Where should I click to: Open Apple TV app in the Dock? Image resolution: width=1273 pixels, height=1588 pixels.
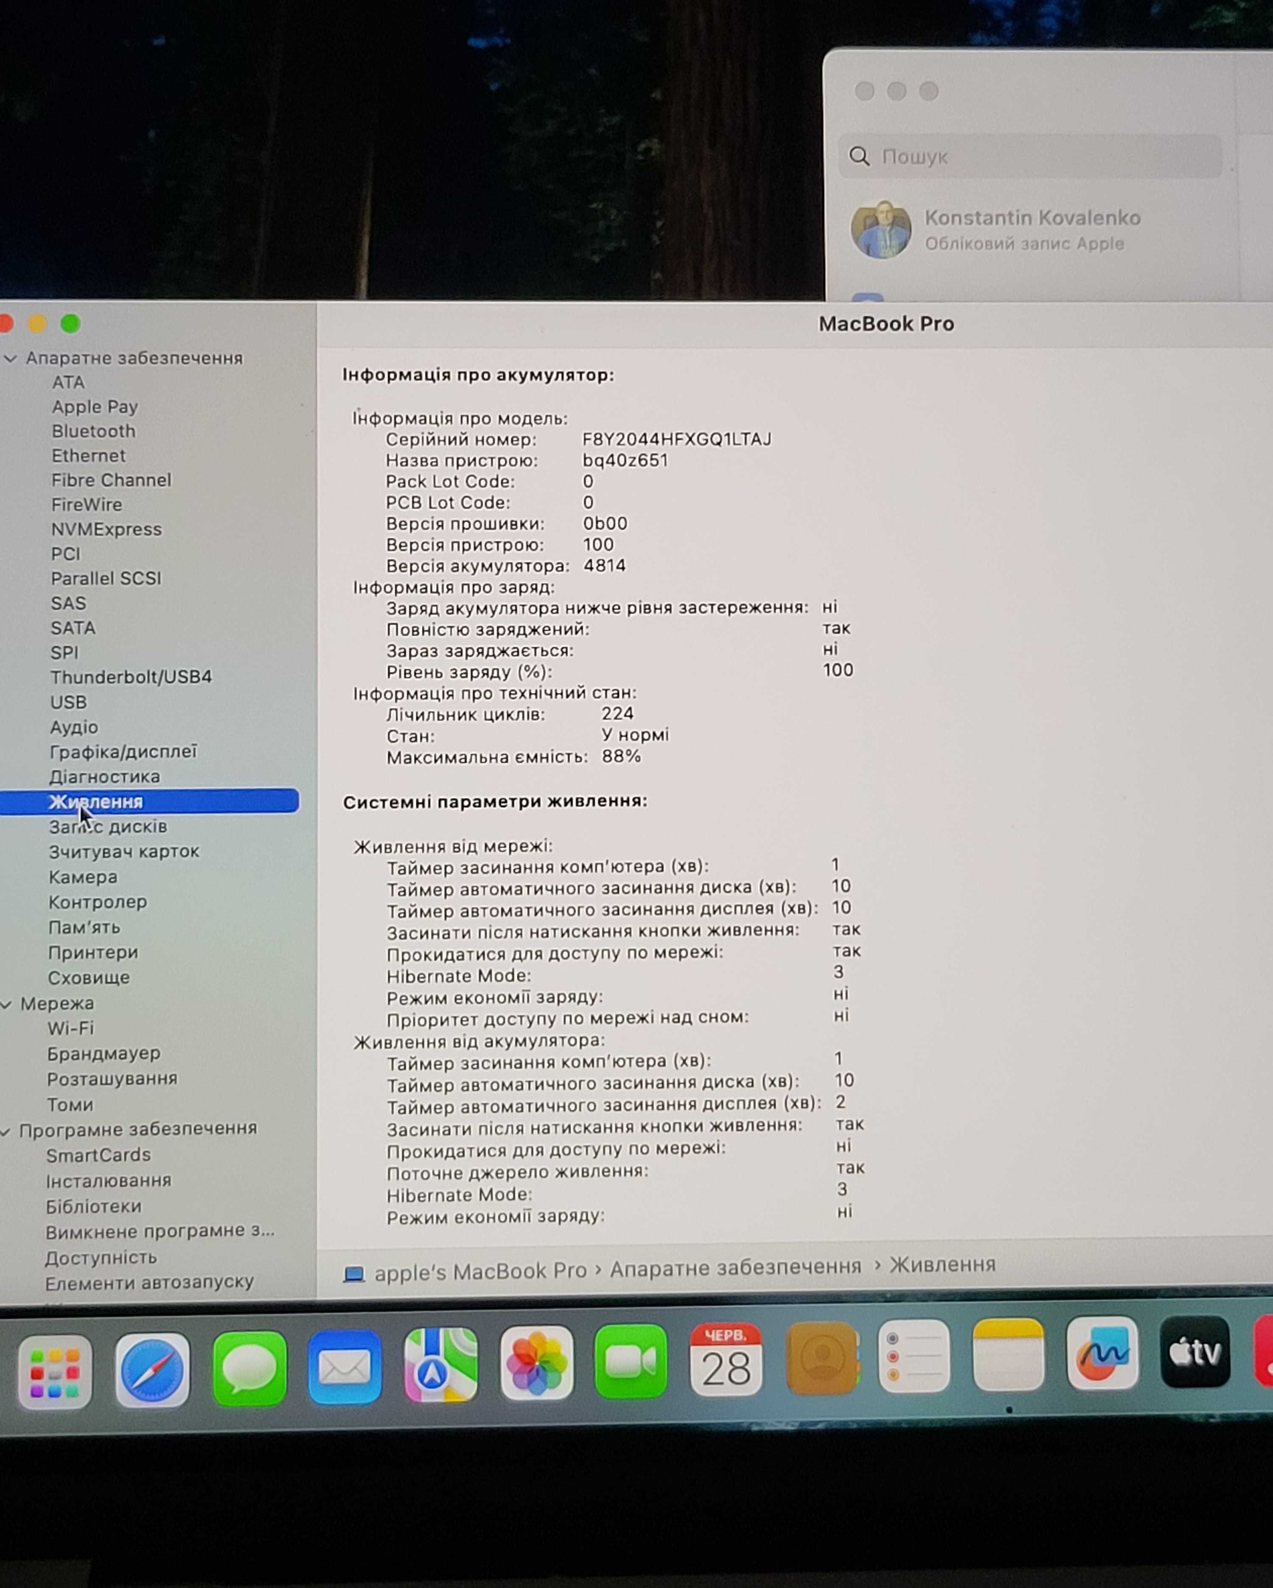pos(1195,1352)
